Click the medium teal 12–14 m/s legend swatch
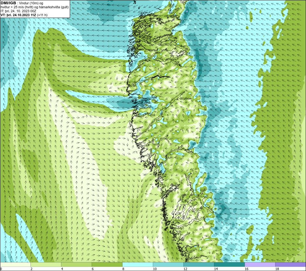Image resolution: width=306 pixels, height=271 pixels. pos(199,265)
